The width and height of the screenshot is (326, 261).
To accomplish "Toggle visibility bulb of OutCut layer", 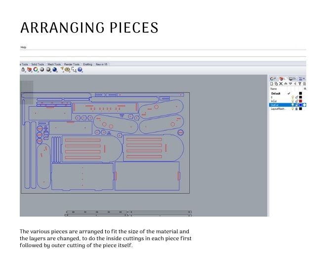I will tap(292, 105).
